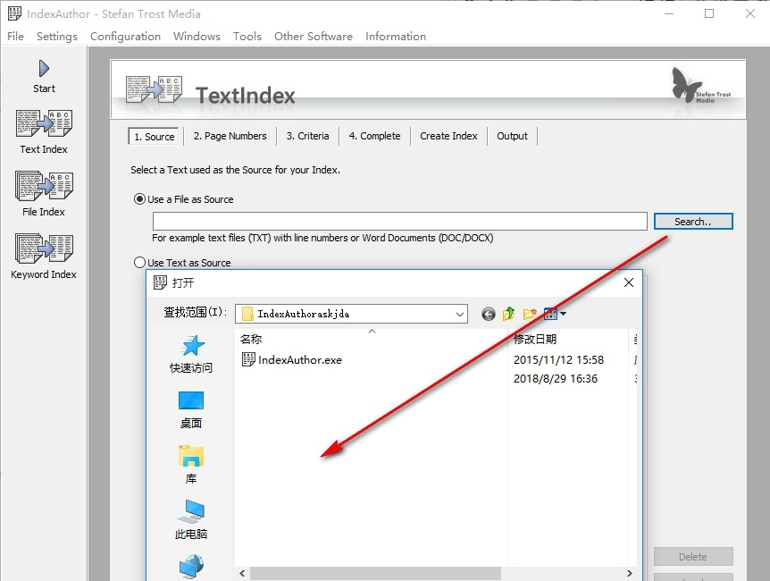
Task: Open the Information menu
Action: pyautogui.click(x=396, y=37)
